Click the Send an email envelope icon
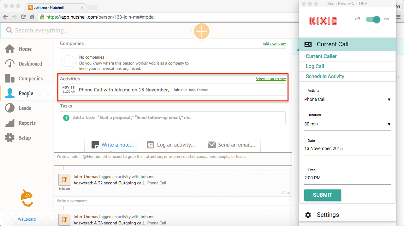Viewport: 404px width, 226px height. pos(211,145)
